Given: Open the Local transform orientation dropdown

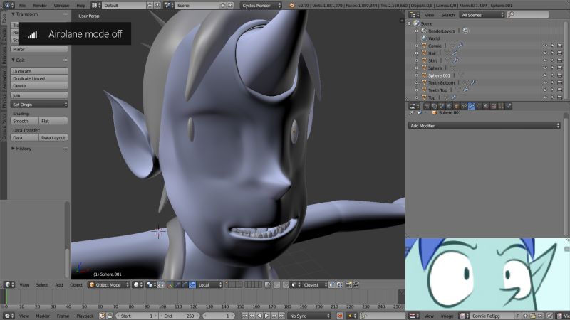Looking at the screenshot, I should [209, 285].
